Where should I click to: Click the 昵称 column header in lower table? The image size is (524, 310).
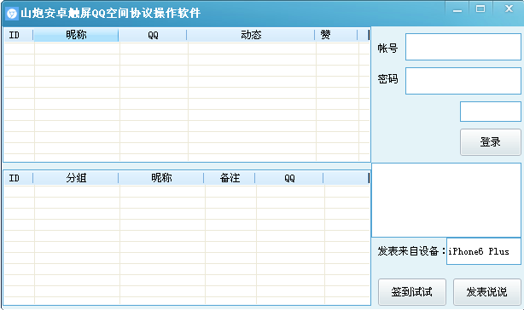click(161, 178)
